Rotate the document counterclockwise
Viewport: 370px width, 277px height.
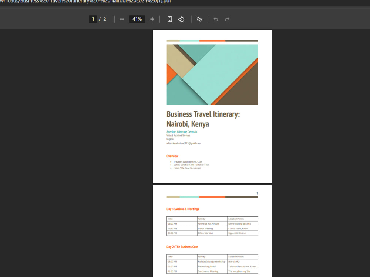181,19
